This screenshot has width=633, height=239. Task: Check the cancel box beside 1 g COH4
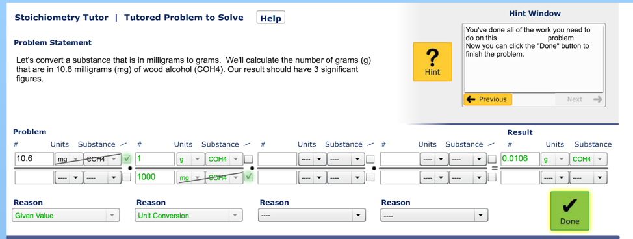click(249, 158)
